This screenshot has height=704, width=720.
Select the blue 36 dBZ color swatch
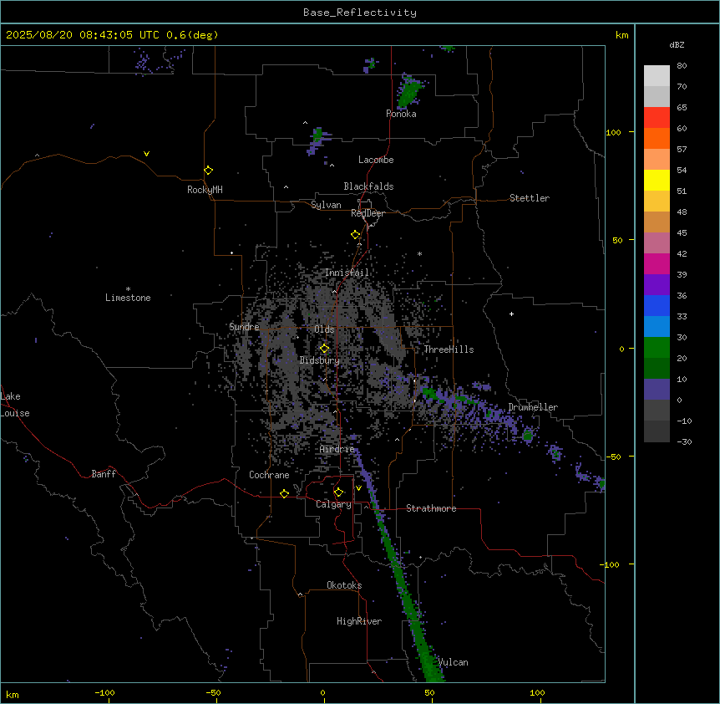(x=657, y=305)
